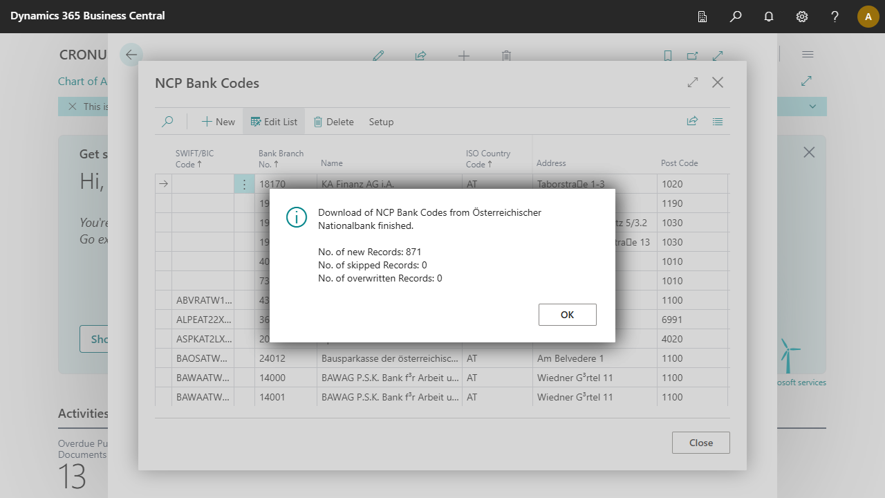Select the row arrow for KA Finanz AG
885x498 pixels.
164,184
